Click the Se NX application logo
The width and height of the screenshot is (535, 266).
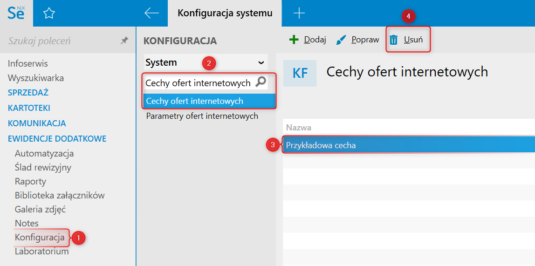coord(16,13)
